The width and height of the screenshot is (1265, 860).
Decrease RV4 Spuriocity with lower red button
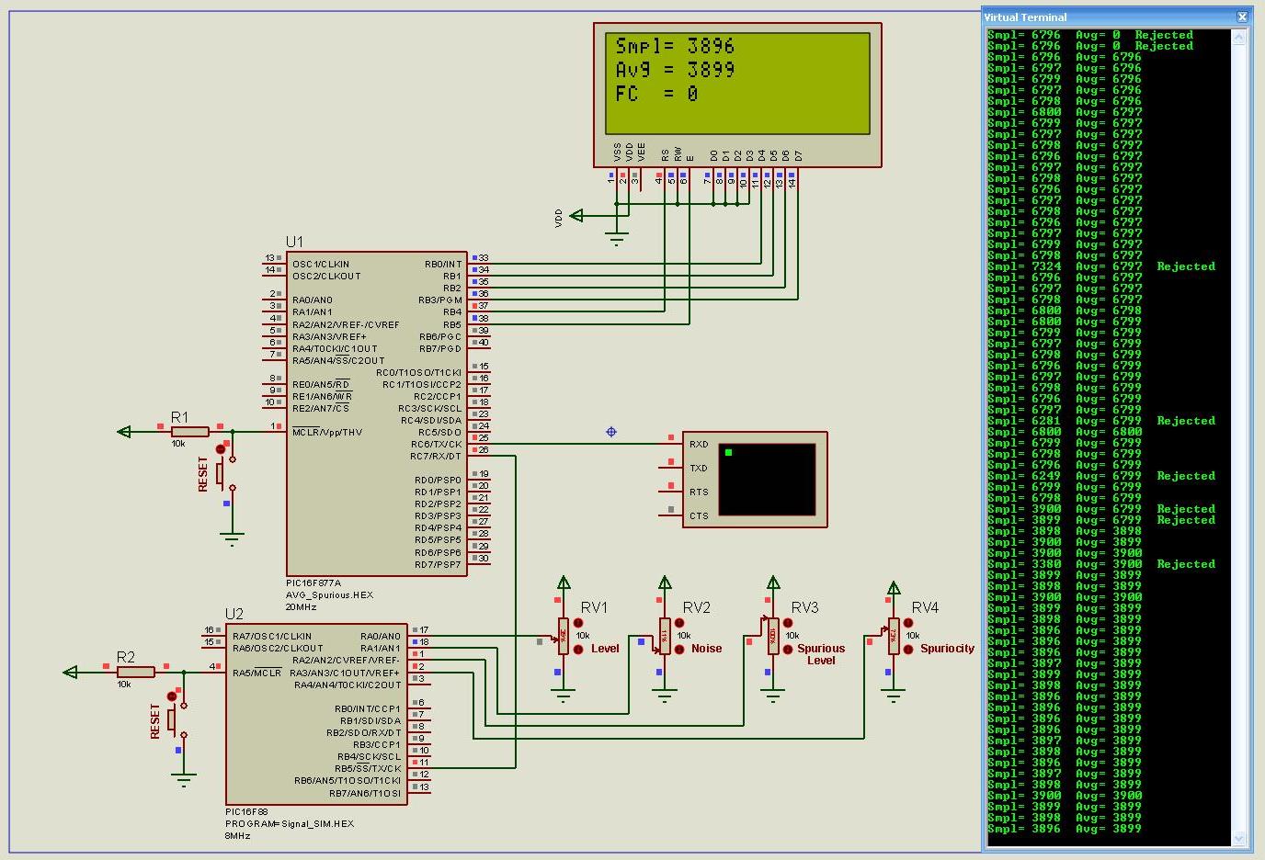tap(908, 650)
